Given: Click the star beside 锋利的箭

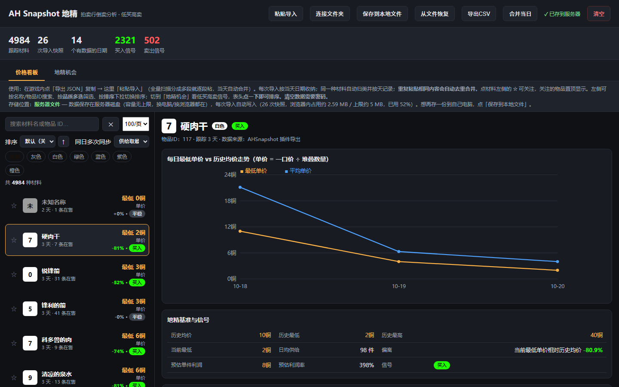Looking at the screenshot, I should (14, 309).
